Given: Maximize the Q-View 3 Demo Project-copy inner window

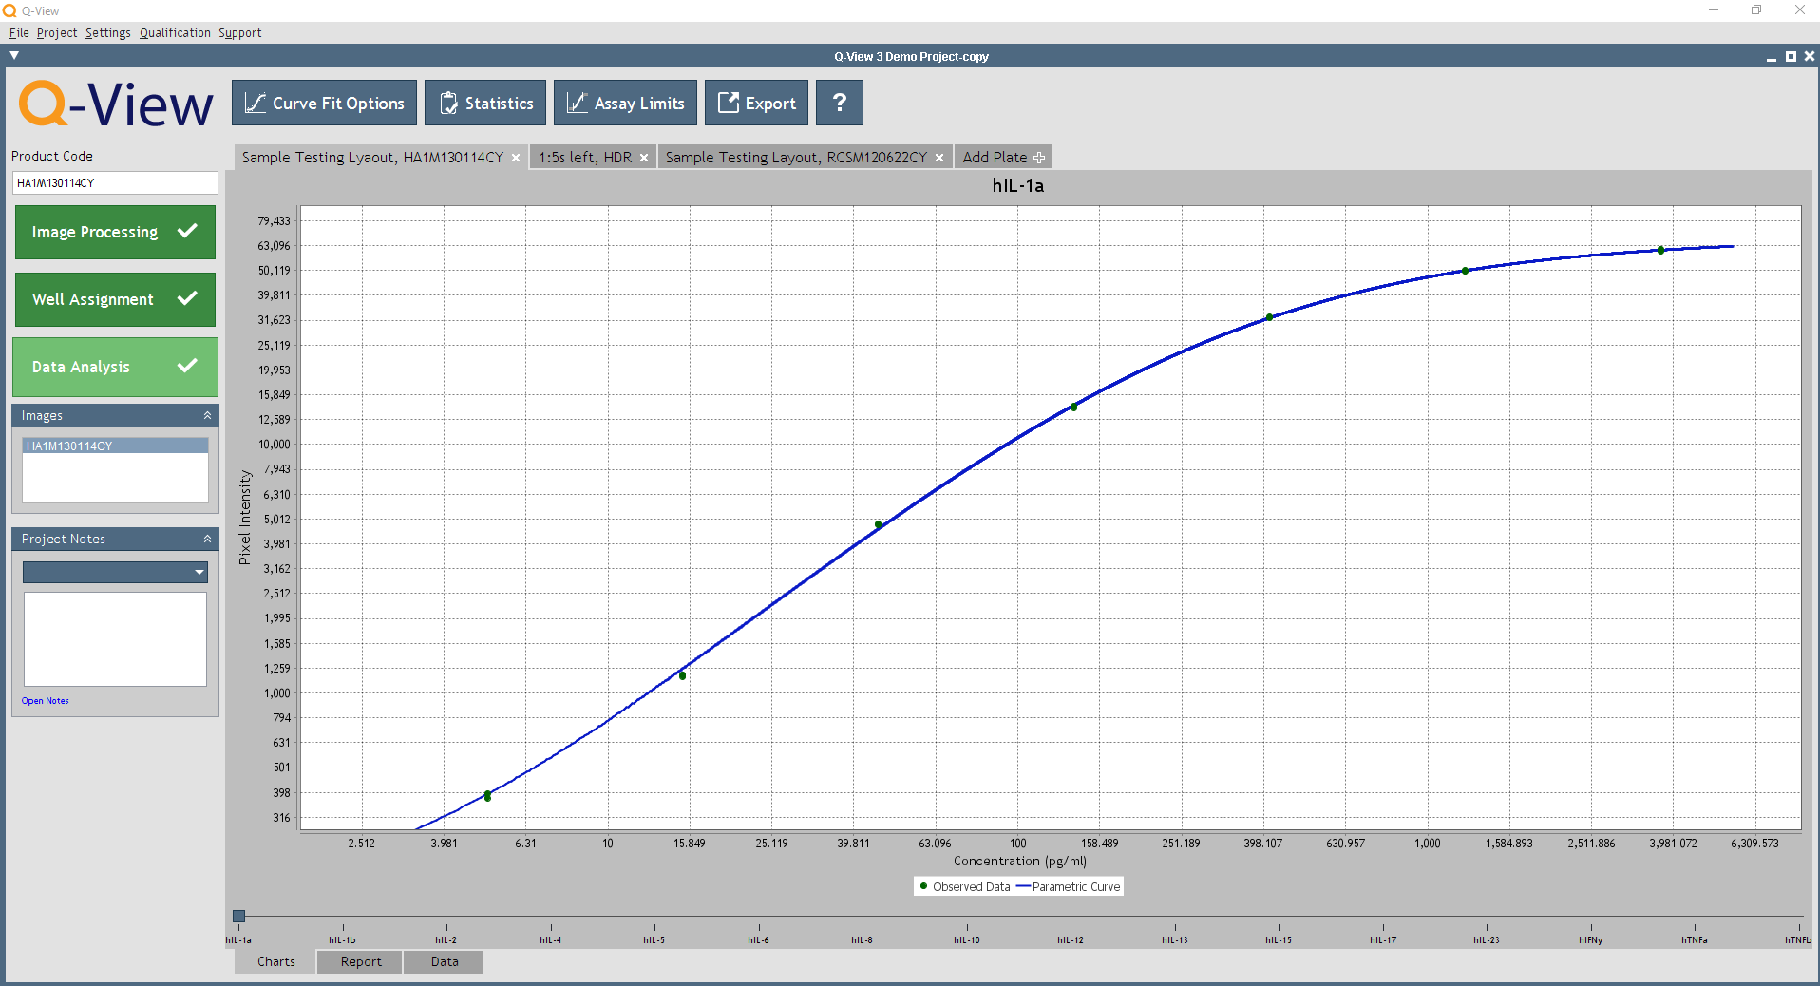Looking at the screenshot, I should [1791, 57].
